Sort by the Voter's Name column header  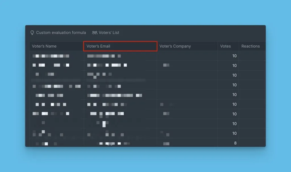[44, 46]
